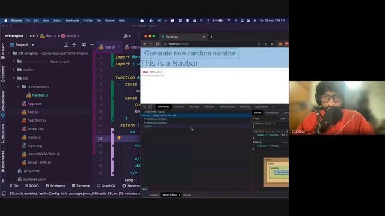Image resolution: width=385 pixels, height=216 pixels.
Task: Expand the public folder
Action: pyautogui.click(x=13, y=70)
